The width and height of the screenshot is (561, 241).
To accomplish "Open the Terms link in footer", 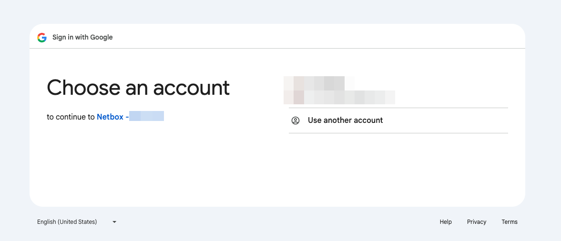I will [x=510, y=222].
